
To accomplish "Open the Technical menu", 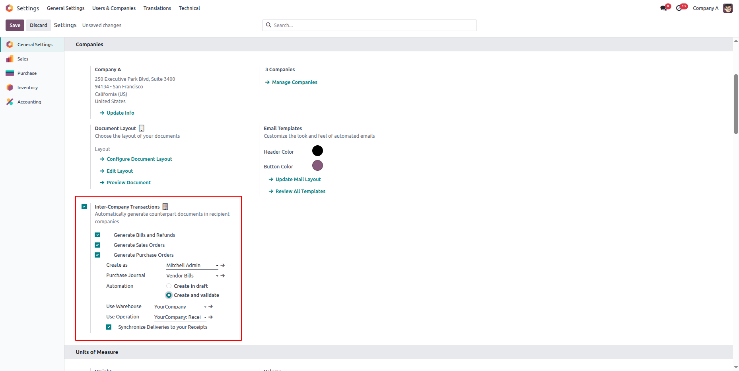I will point(189,8).
